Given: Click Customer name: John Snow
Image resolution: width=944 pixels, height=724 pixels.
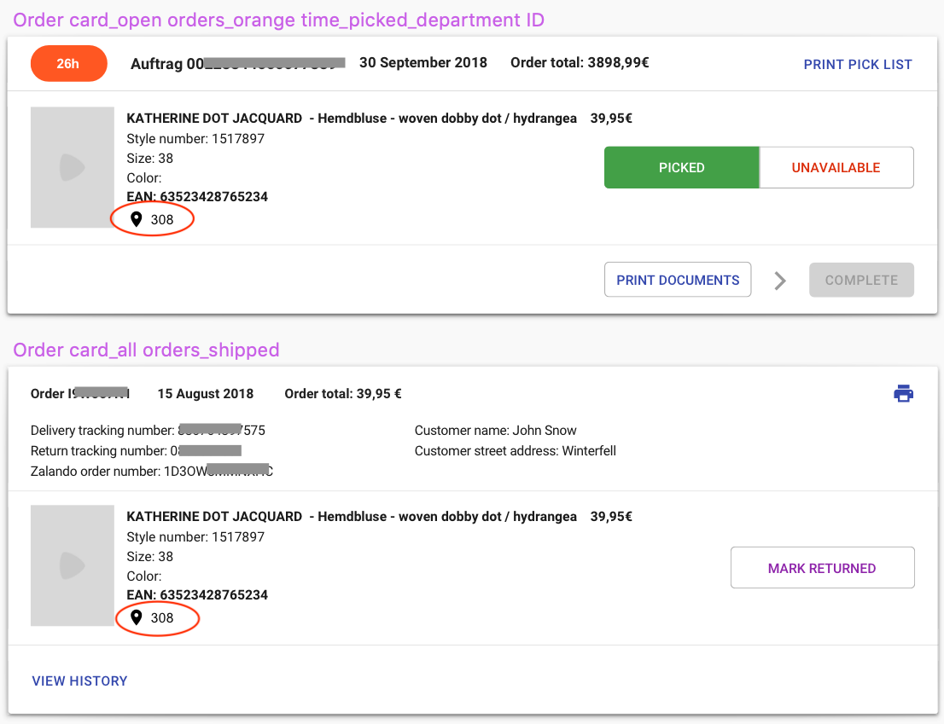Looking at the screenshot, I should (x=496, y=431).
